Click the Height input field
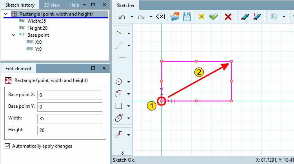The height and width of the screenshot is (164, 294). click(70, 130)
